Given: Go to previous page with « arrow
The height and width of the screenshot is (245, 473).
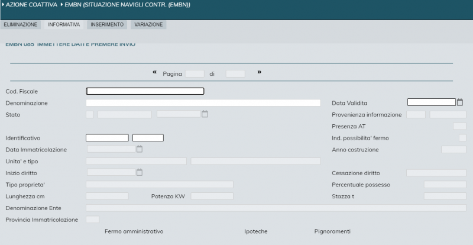Looking at the screenshot, I should tap(155, 72).
